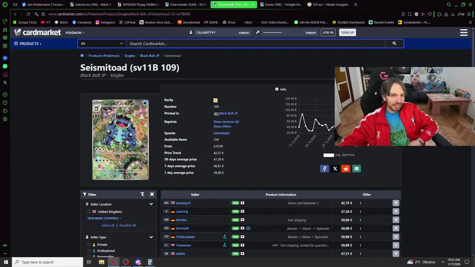Open the Show Offers link
475x267 pixels.
pos(222,126)
